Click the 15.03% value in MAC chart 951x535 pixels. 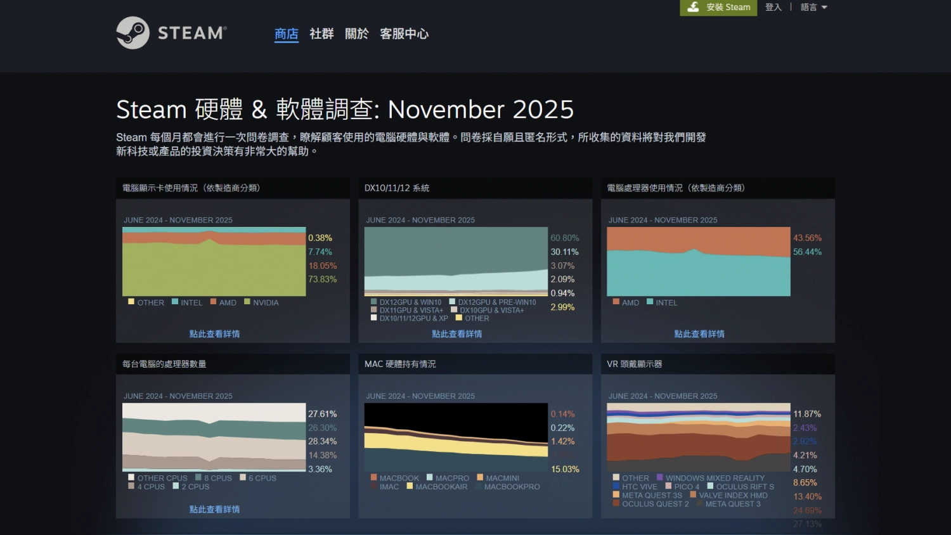tap(565, 469)
